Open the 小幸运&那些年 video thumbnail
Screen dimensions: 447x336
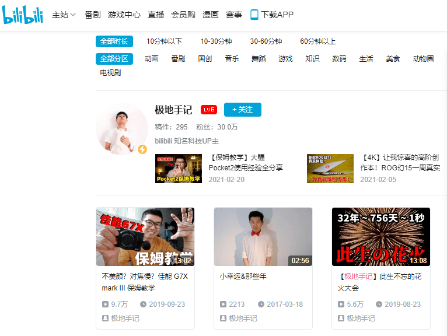[x=263, y=236]
